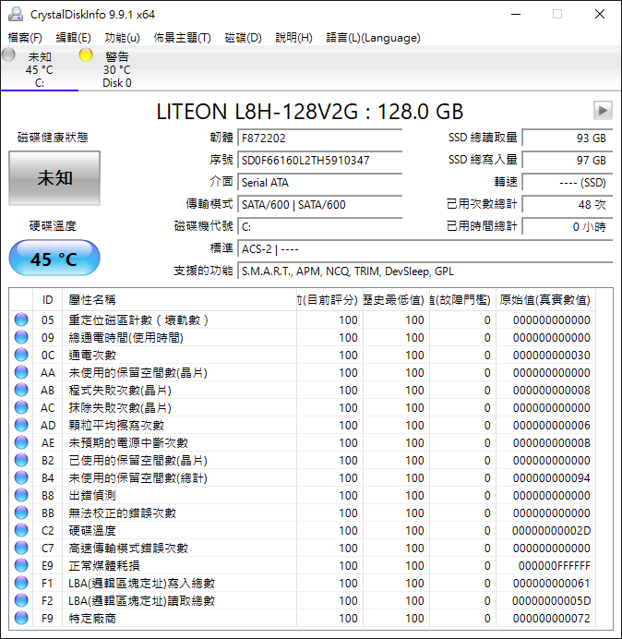Viewport: 622px width, 639px height.
Task: Click the blue status orb for attribute BB
Action: 21,512
